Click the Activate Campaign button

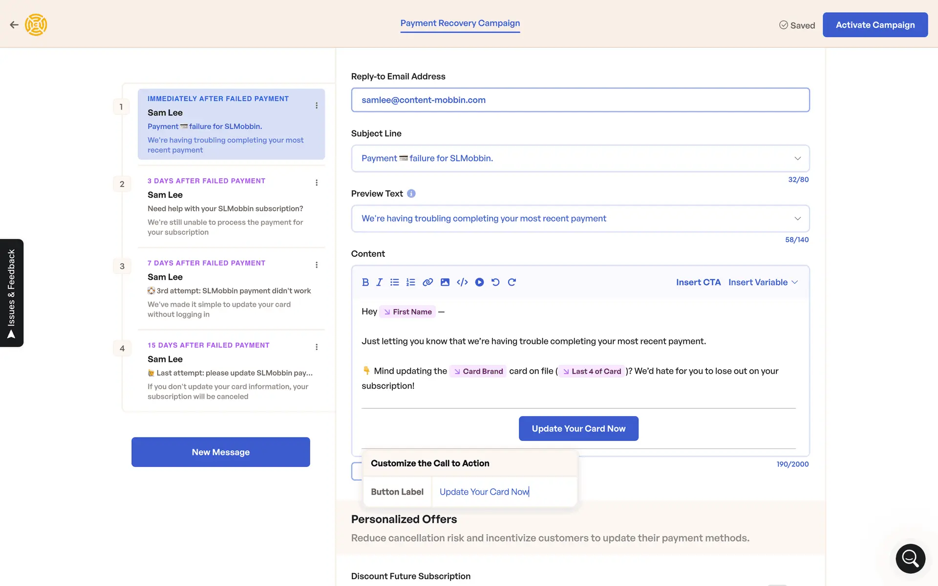click(x=874, y=25)
